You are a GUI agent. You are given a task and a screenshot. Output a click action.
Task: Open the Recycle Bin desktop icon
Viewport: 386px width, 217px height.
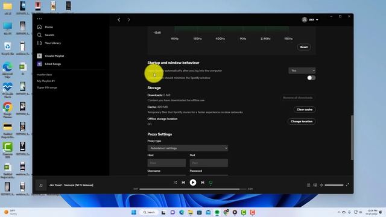pyautogui.click(x=8, y=48)
